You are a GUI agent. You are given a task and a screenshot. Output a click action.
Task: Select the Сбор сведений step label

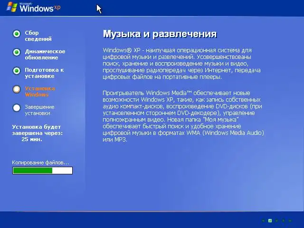[x=38, y=36]
